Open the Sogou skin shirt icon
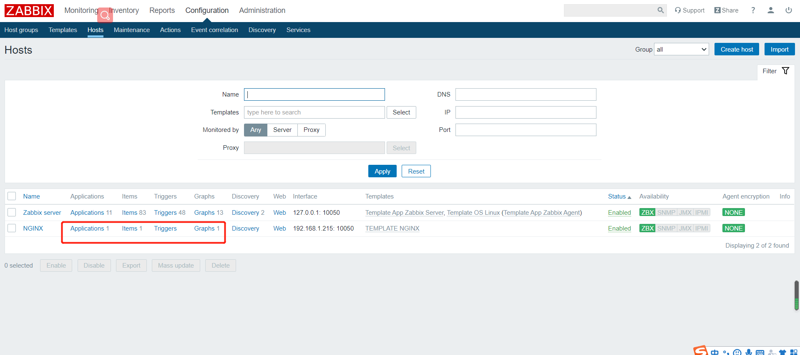 [782, 352]
